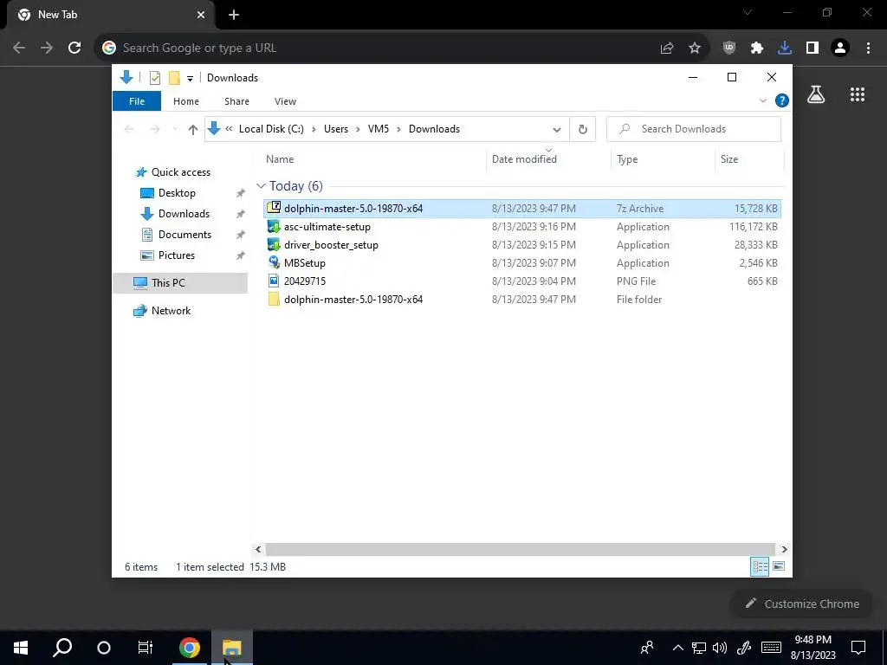Bookmark this tab with the star icon

click(x=695, y=48)
